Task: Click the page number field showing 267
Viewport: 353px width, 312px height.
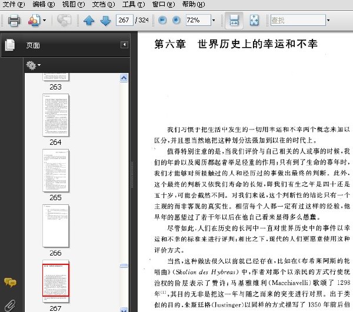Action: tap(125, 20)
